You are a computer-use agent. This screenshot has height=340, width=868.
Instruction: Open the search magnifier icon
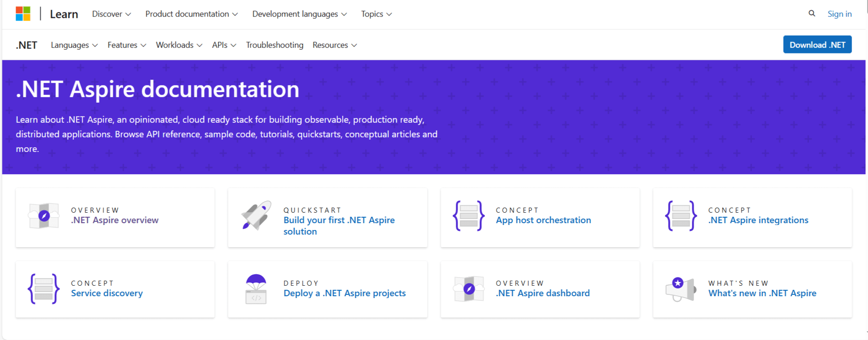pos(812,14)
